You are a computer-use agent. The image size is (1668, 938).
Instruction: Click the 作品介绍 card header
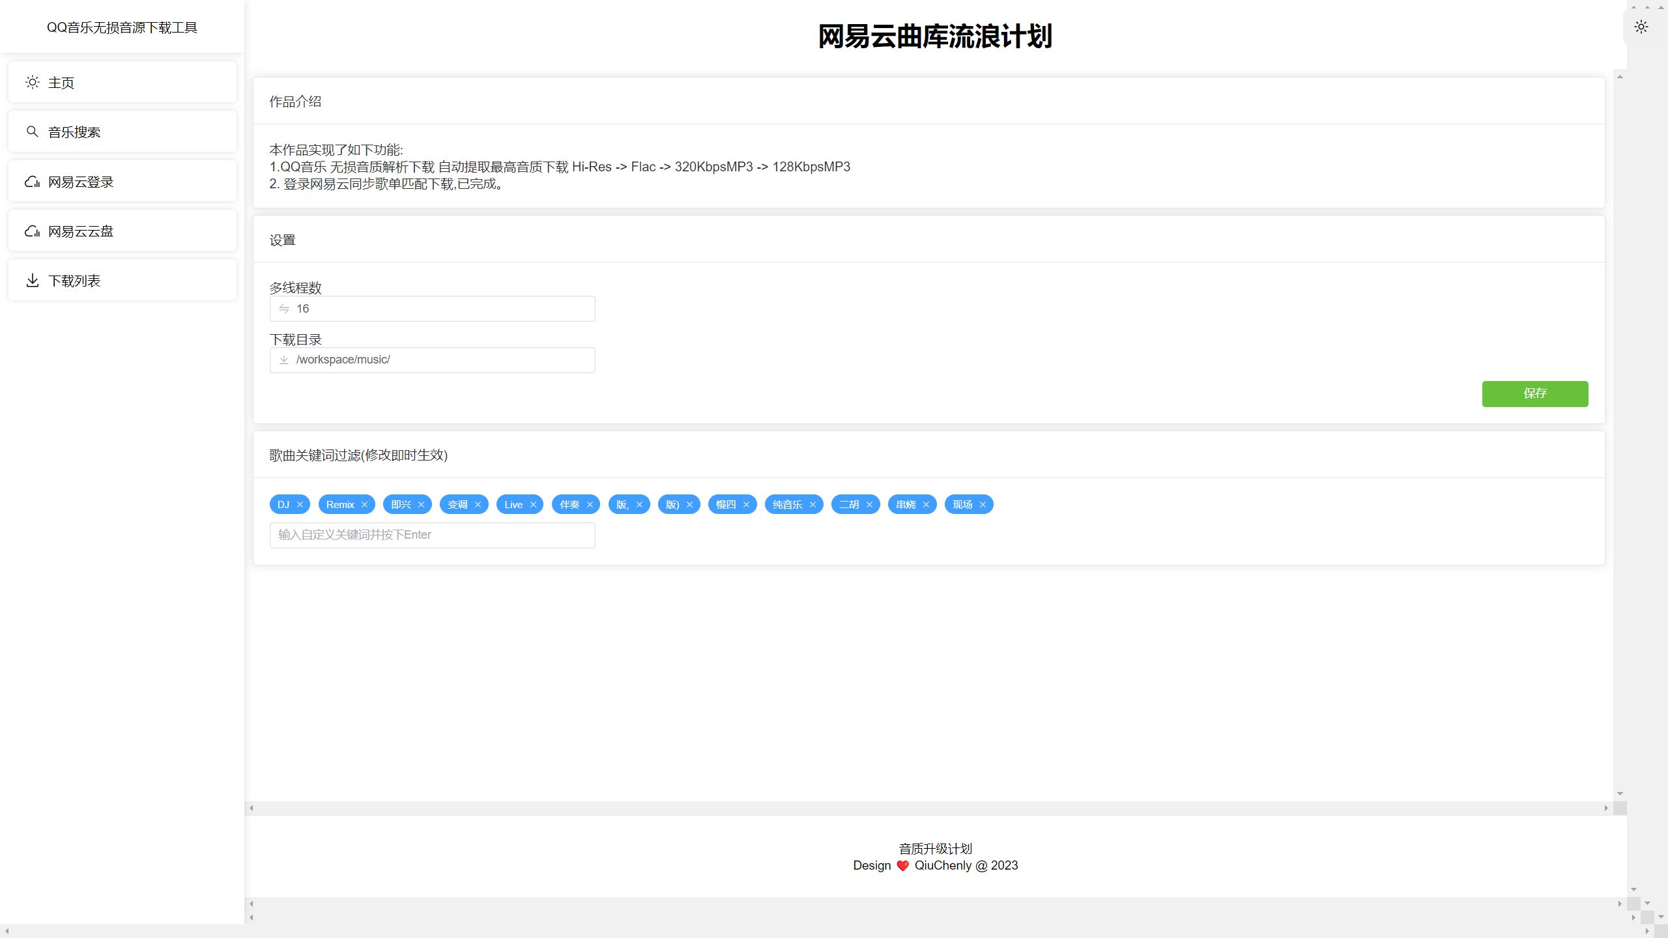tap(928, 101)
